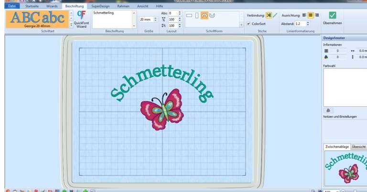Image resolution: width=367 pixels, height=192 pixels.
Task: Switch to the Übersicht tab
Action: (358, 147)
